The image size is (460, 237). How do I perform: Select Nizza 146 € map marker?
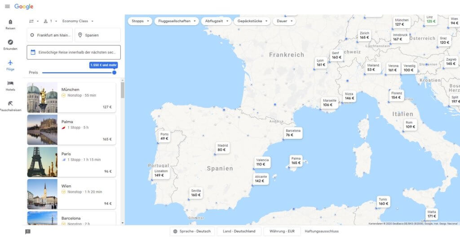click(x=349, y=96)
